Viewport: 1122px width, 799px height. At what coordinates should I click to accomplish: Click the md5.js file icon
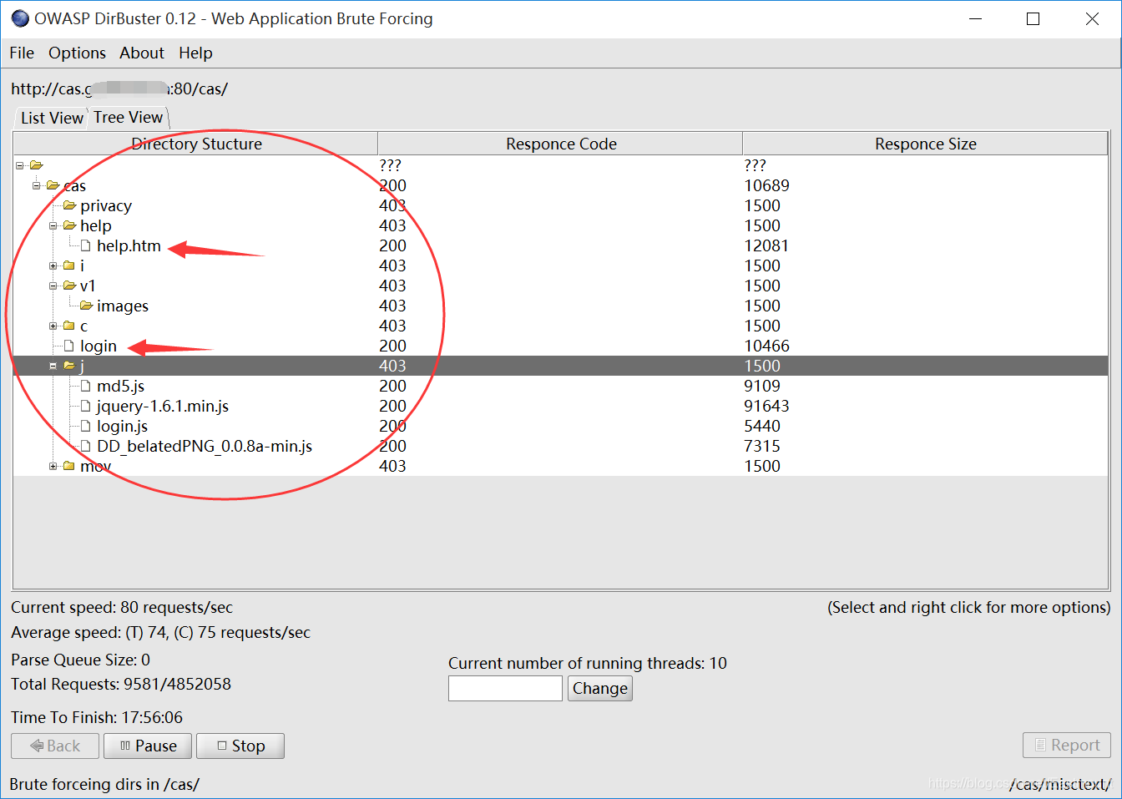click(x=85, y=386)
